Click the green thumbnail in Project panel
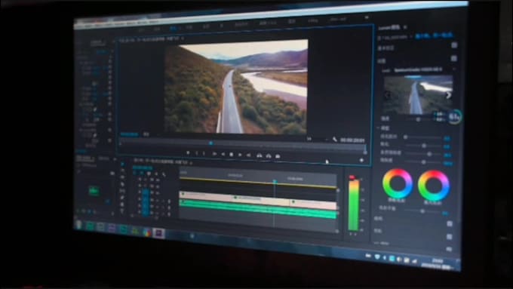Image resolution: width=513 pixels, height=289 pixels. pyautogui.click(x=94, y=190)
